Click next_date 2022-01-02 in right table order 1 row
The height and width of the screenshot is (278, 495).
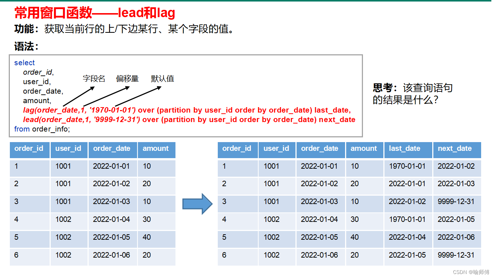(x=456, y=166)
